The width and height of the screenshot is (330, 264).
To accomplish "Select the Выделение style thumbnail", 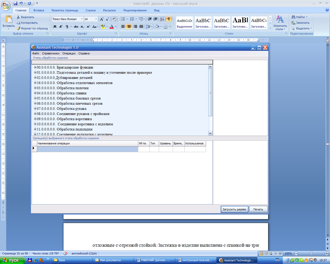I will coord(184,23).
